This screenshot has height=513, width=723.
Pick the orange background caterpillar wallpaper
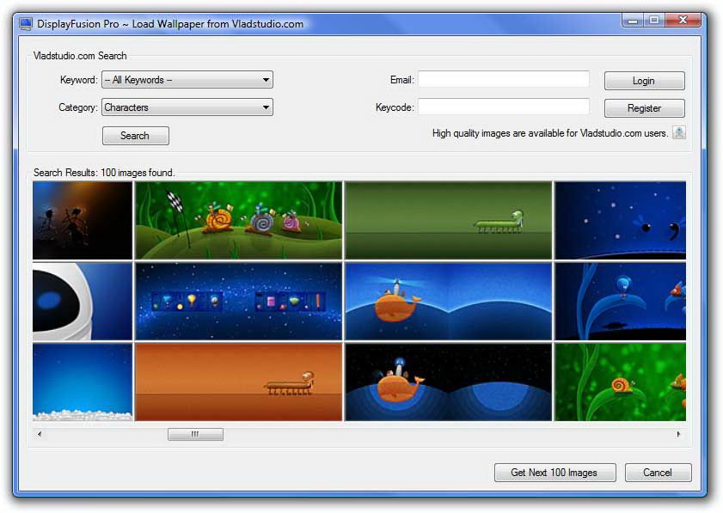click(x=238, y=382)
